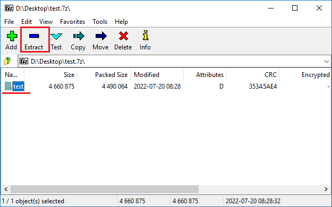This screenshot has width=332, height=207.
Task: Open the Favorites menu
Action: click(72, 22)
